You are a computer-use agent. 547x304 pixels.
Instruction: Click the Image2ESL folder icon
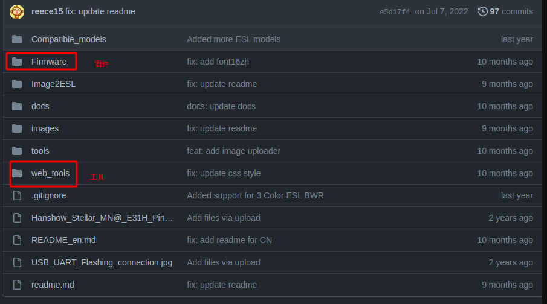(17, 84)
